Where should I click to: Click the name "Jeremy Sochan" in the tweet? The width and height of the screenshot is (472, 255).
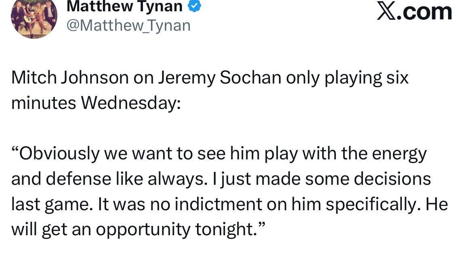(x=220, y=78)
